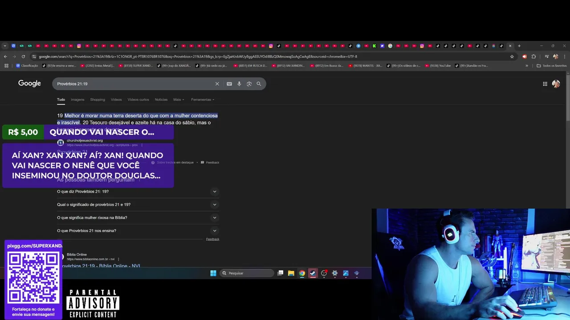The width and height of the screenshot is (570, 320).
Task: Select the Tudo results tab
Action: click(61, 100)
